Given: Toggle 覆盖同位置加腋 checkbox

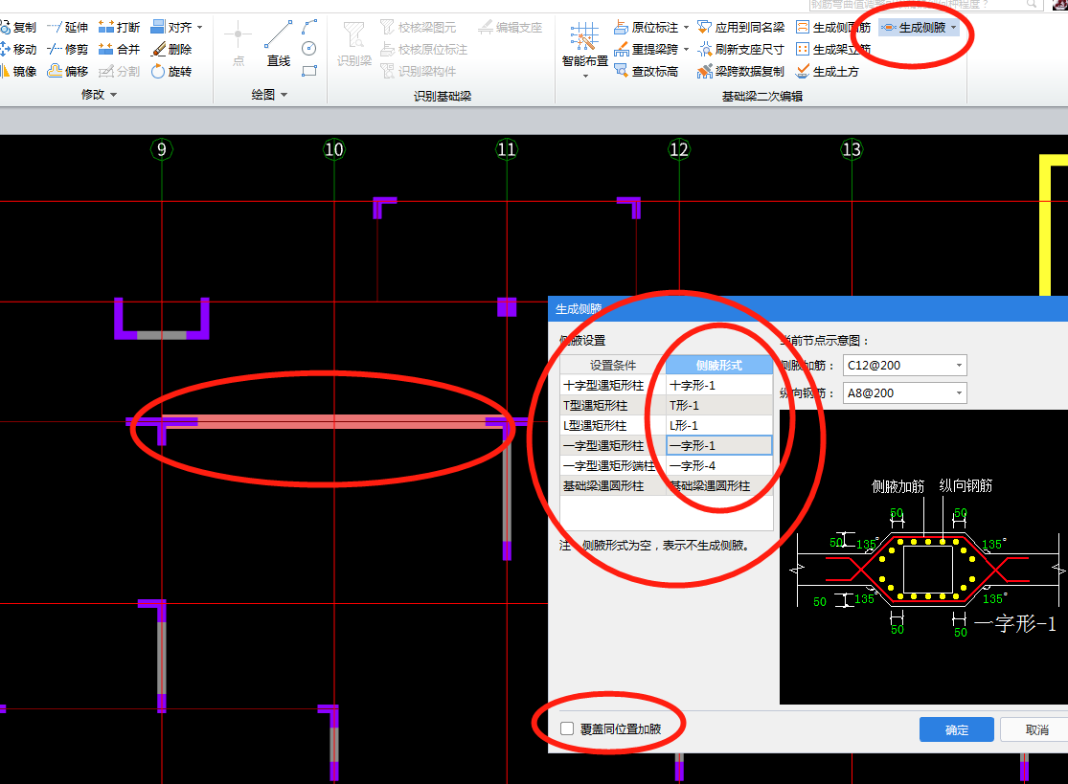Looking at the screenshot, I should click(567, 728).
